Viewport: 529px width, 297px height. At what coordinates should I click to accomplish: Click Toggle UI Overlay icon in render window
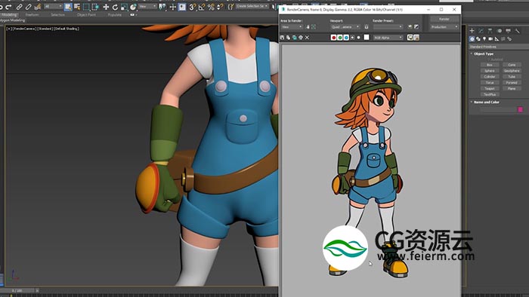[410, 38]
